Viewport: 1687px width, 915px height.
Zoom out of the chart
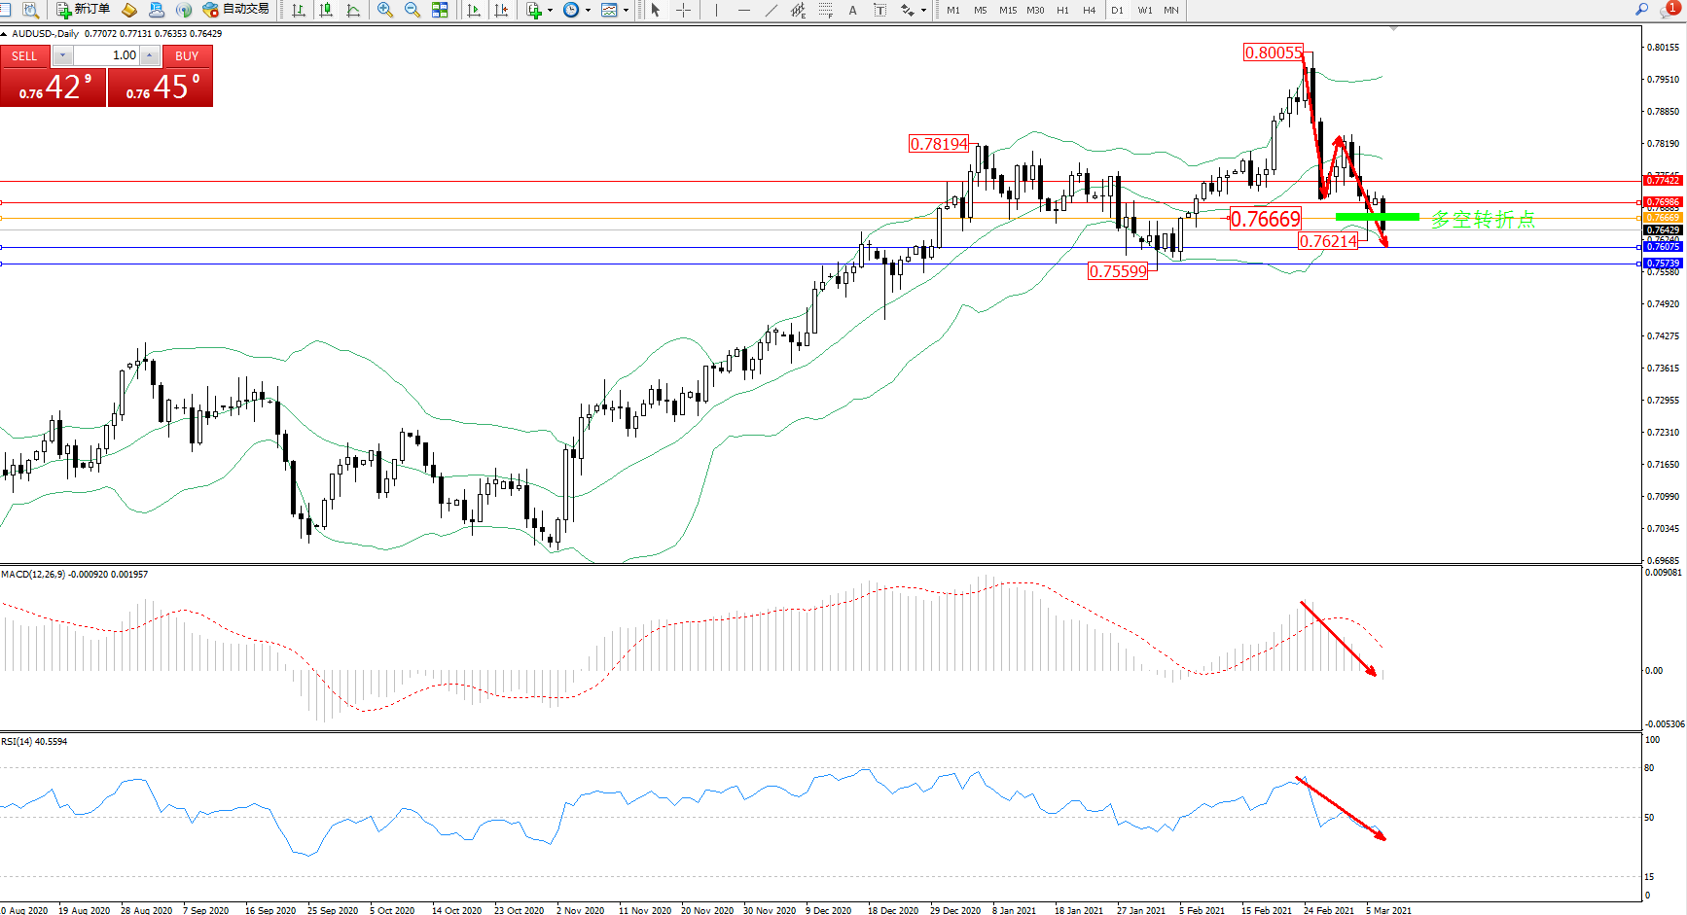(x=413, y=10)
